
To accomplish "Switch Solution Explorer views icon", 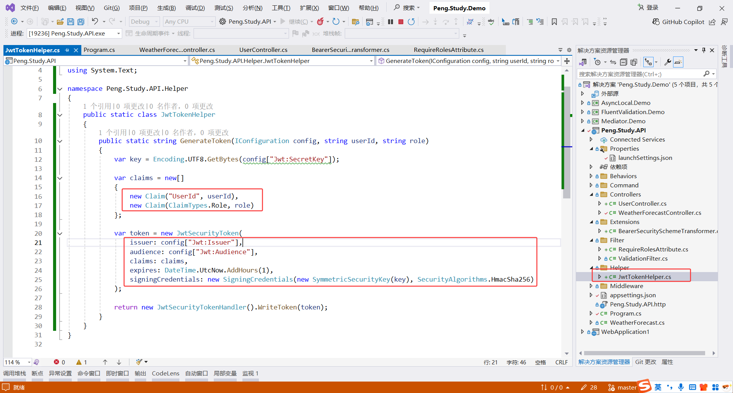I will coord(583,62).
